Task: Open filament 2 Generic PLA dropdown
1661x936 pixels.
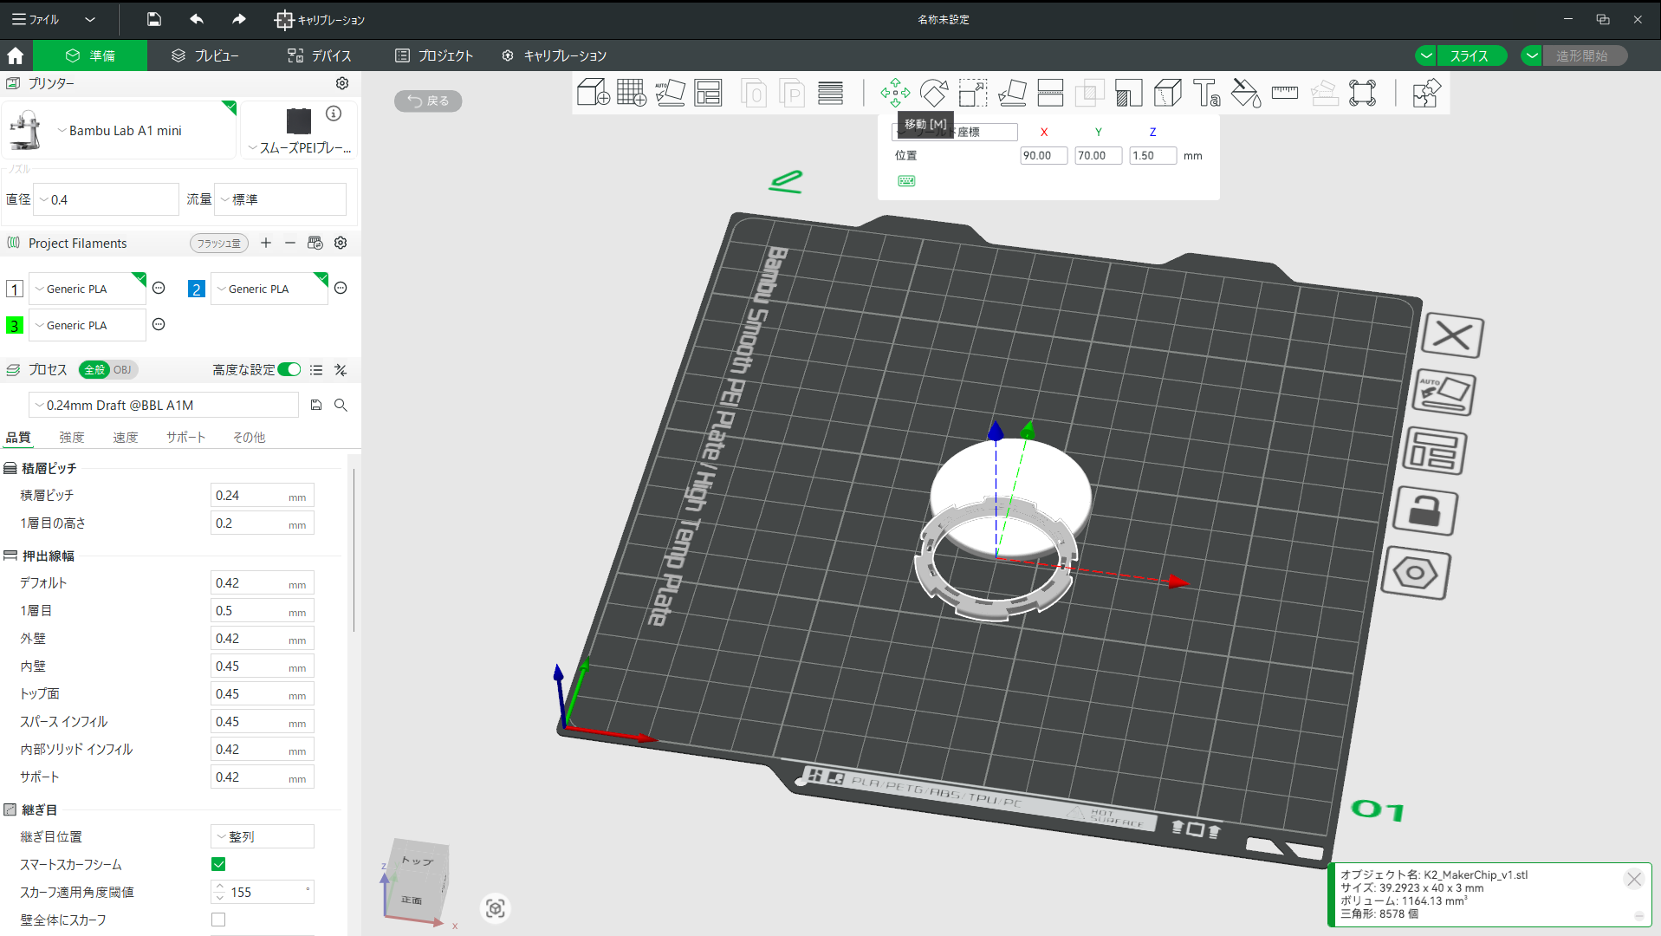Action: click(269, 289)
